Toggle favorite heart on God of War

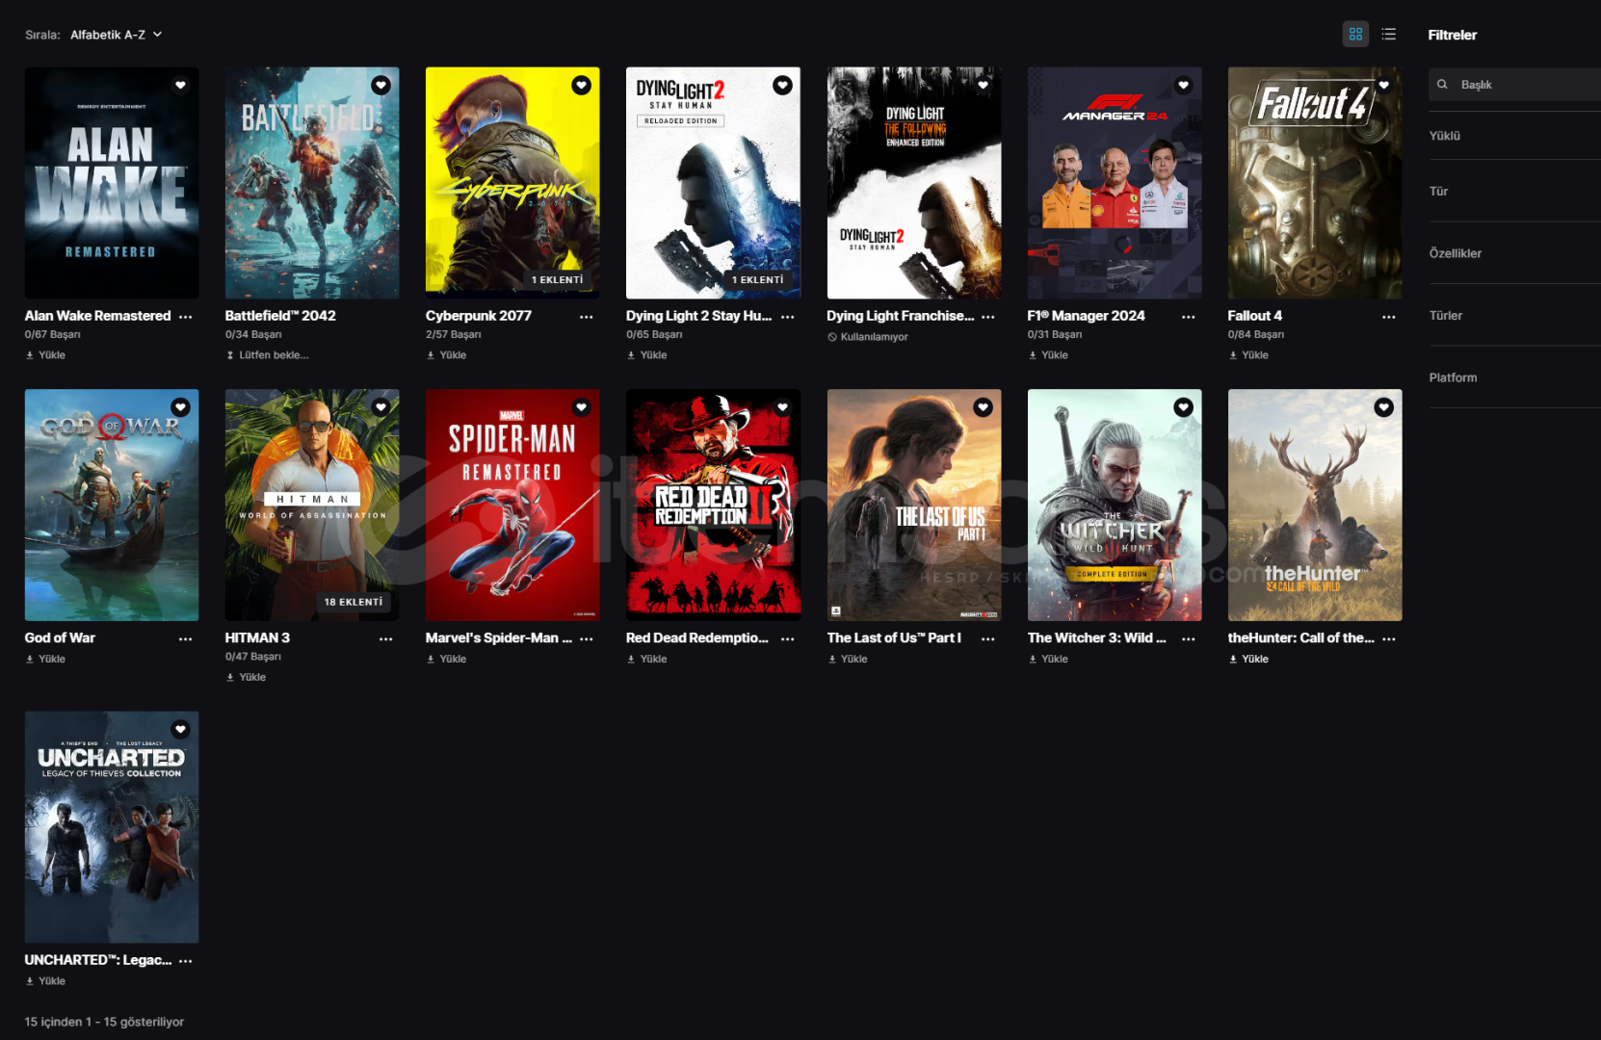180,408
